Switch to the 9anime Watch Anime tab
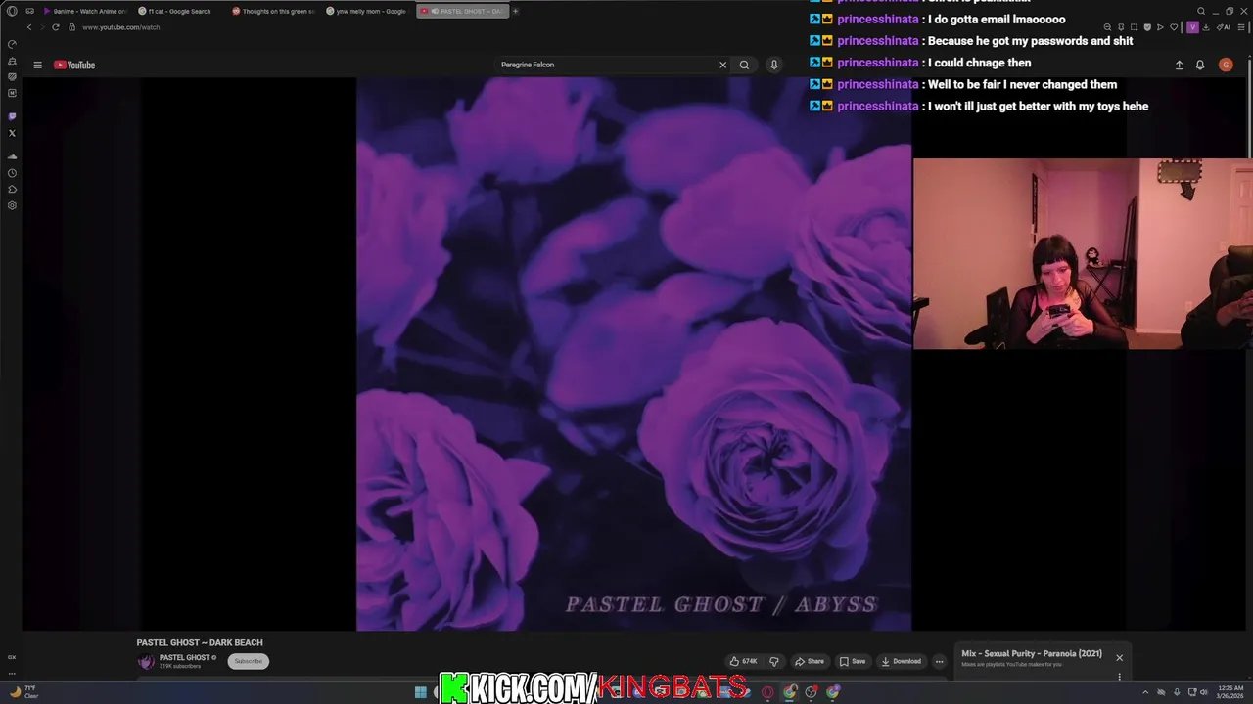 (85, 11)
